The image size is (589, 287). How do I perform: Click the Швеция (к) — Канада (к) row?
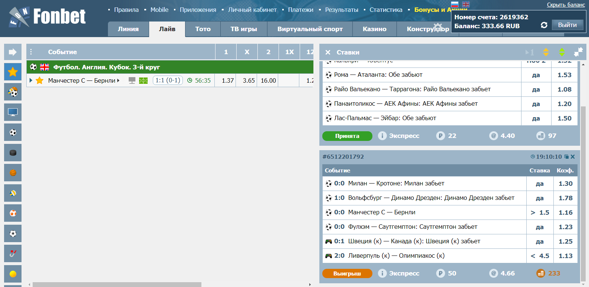[x=450, y=241]
